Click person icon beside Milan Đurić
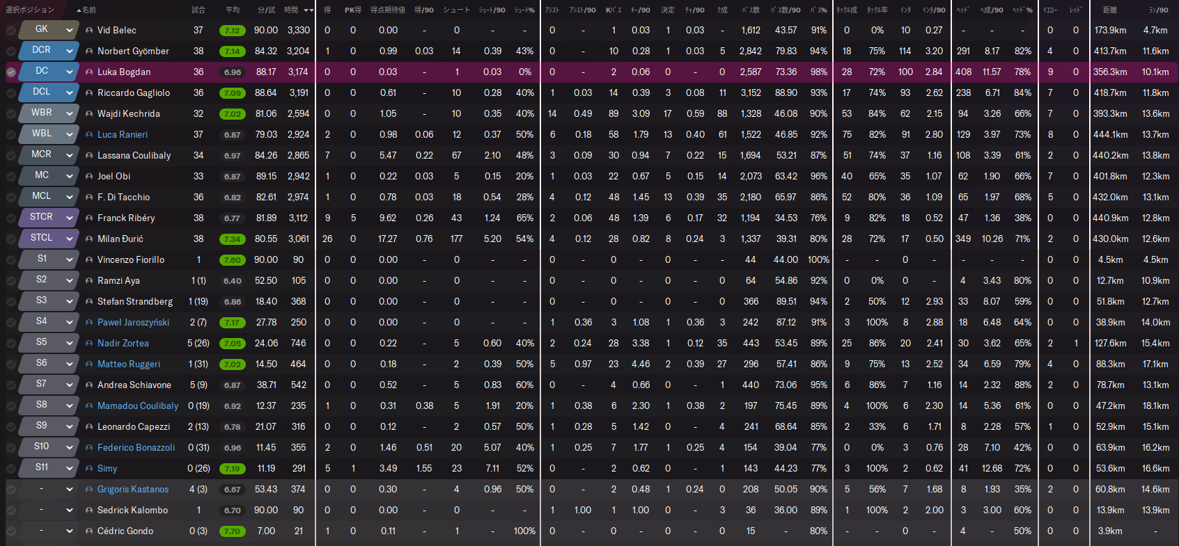Image resolution: width=1179 pixels, height=546 pixels. click(x=89, y=239)
